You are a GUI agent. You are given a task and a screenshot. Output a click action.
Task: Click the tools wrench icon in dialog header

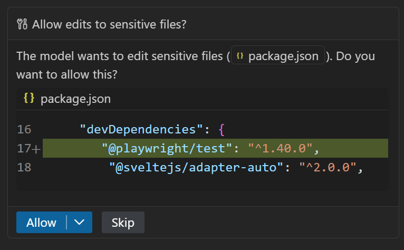pos(23,24)
